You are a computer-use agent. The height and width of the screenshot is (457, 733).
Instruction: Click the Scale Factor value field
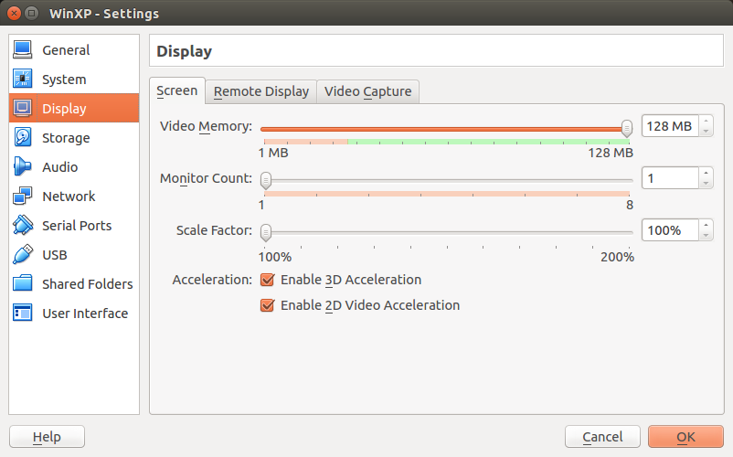point(670,230)
